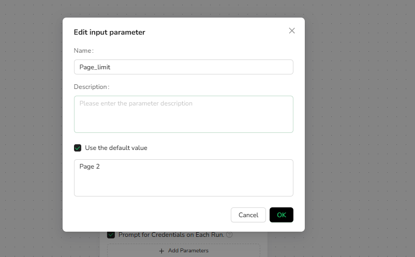Focus the Name input field
The image size is (415, 257).
(x=183, y=67)
